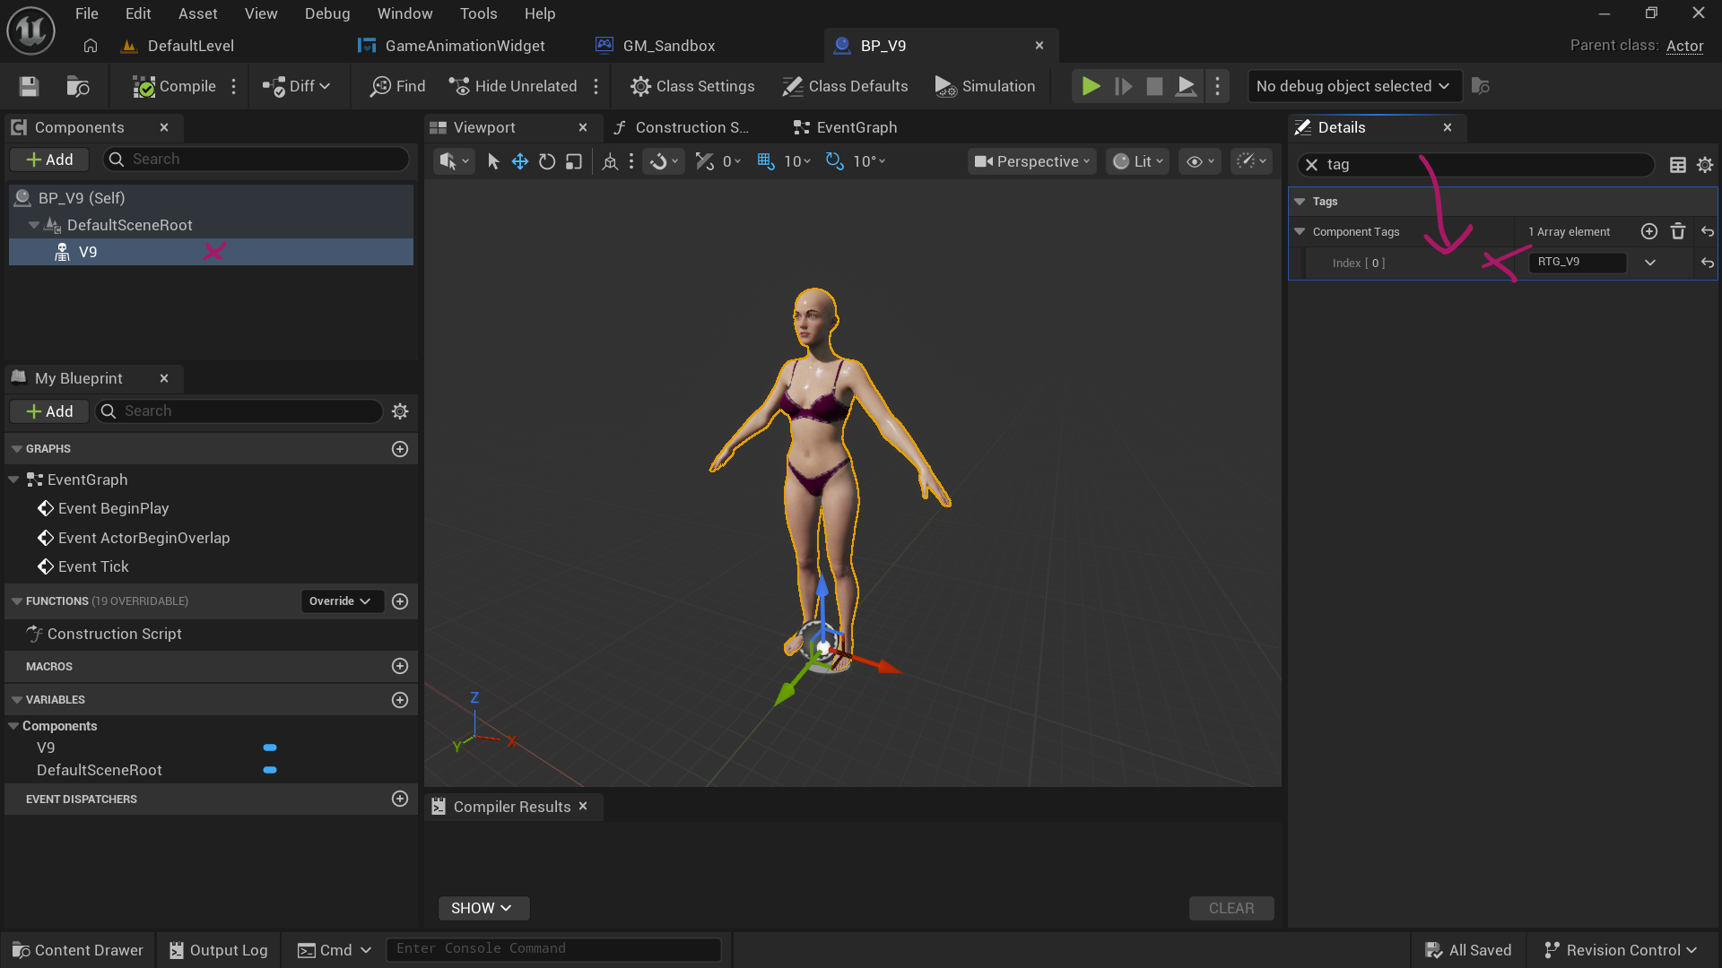
Task: Select the scale gizmo tool
Action: click(x=574, y=161)
